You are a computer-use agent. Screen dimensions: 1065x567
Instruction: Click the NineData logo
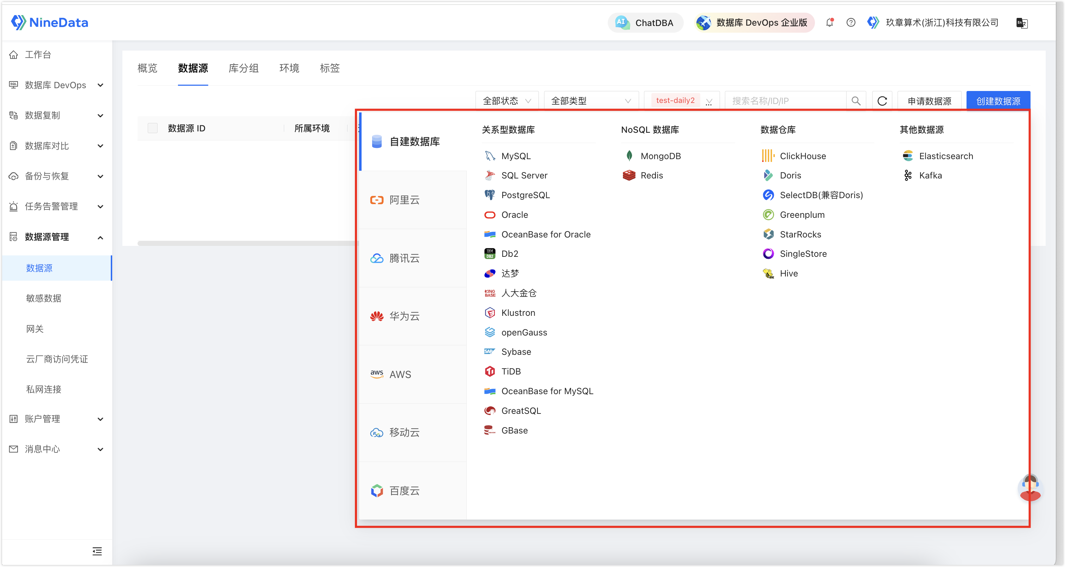point(49,22)
